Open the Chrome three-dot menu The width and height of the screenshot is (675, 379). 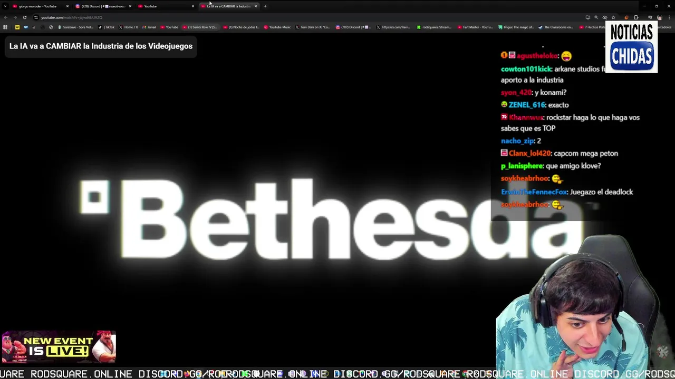669,17
